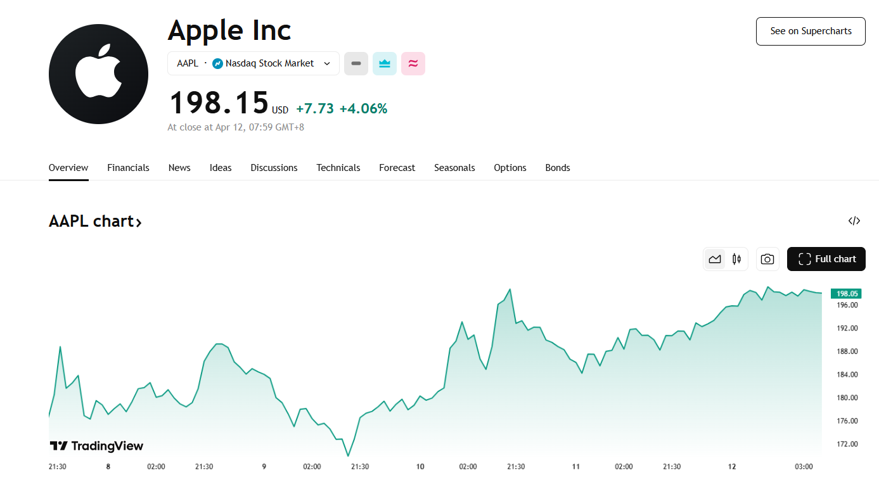Click the pink approximately-equal badge icon

tap(413, 63)
